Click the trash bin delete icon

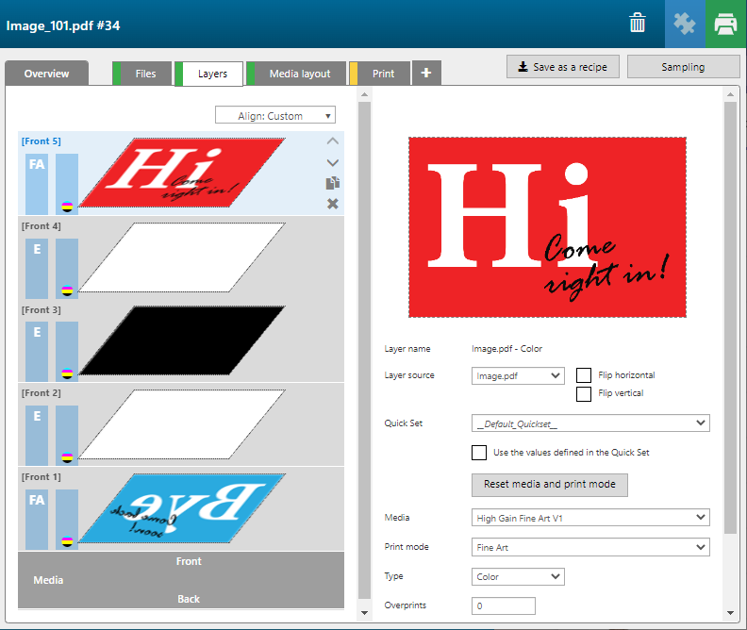click(x=639, y=24)
